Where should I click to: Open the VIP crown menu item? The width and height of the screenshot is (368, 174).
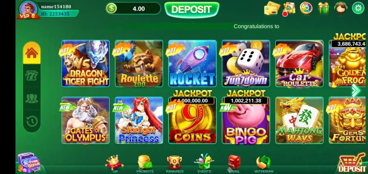115,164
